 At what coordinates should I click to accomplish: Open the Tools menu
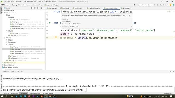pyautogui.click(x=39, y=2)
